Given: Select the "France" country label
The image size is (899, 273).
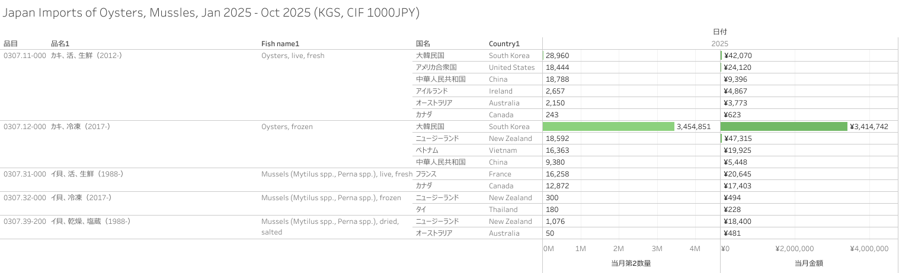Looking at the screenshot, I should tap(500, 174).
